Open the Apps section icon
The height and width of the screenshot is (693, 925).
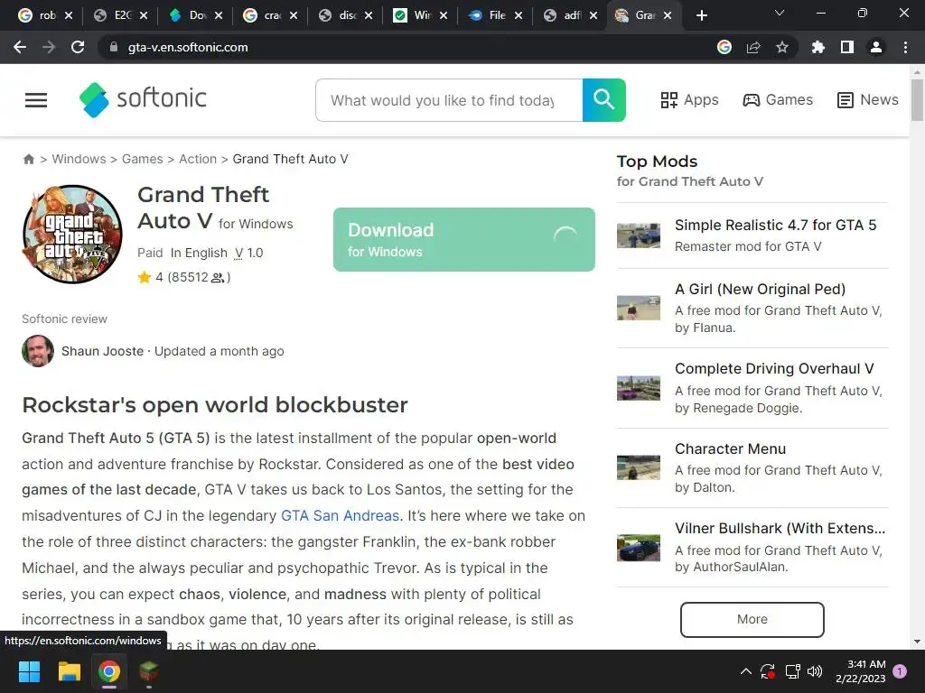668,100
